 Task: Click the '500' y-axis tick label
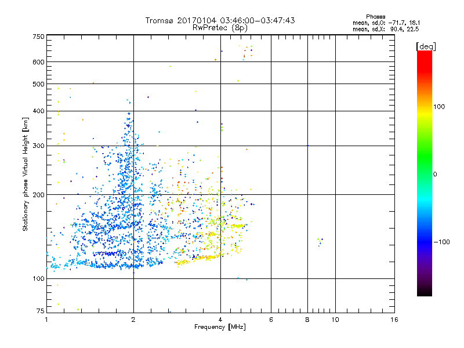click(x=38, y=84)
